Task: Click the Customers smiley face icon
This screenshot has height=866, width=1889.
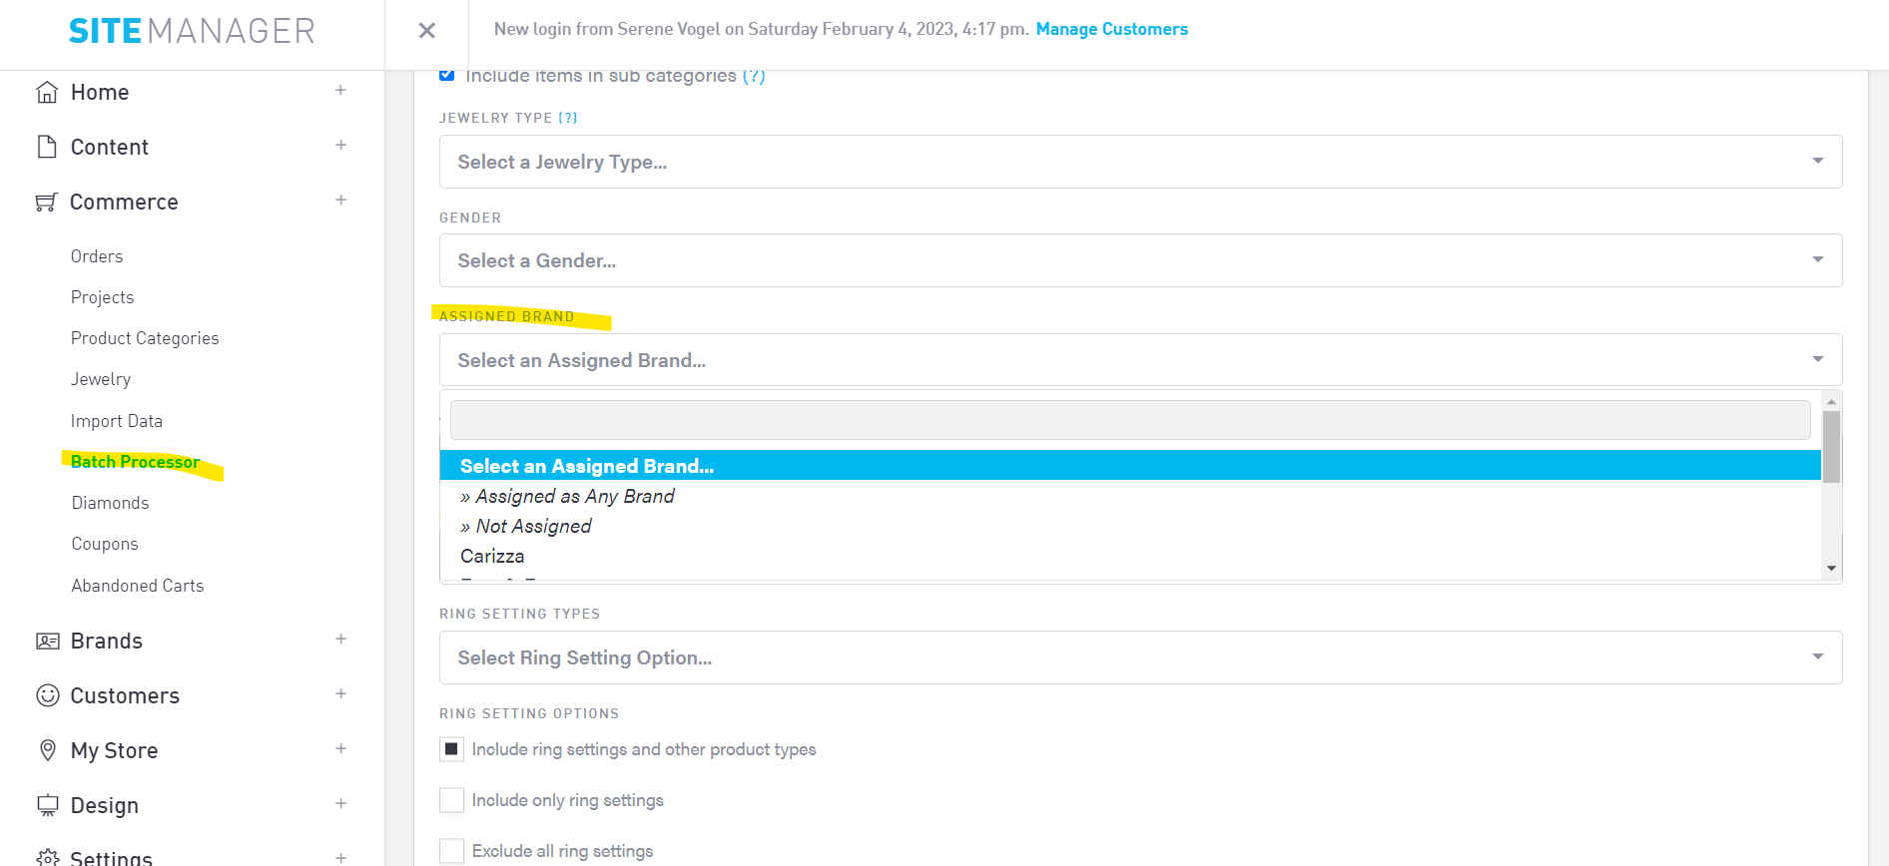Action: 47,695
